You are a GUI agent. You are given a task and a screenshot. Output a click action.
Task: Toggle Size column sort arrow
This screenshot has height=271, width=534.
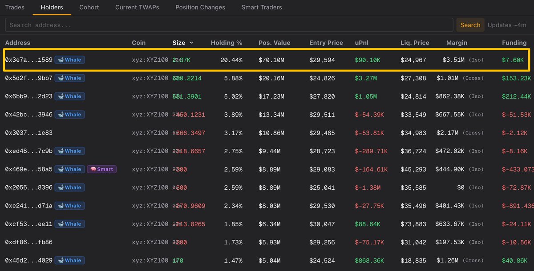tap(191, 43)
